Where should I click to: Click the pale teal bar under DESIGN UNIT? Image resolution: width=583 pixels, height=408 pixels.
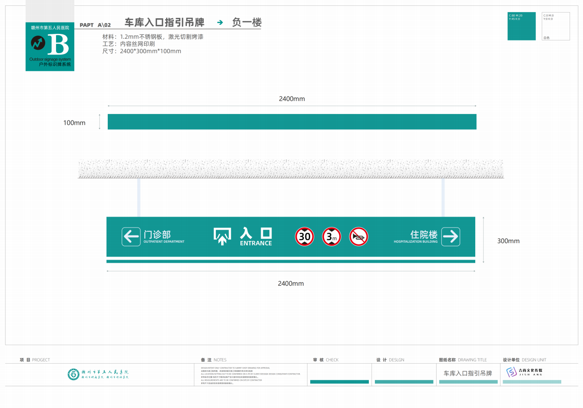[x=532, y=382]
